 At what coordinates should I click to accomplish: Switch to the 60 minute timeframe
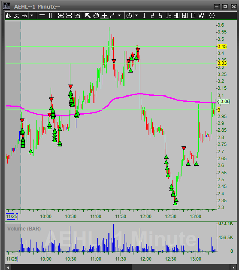185,16
